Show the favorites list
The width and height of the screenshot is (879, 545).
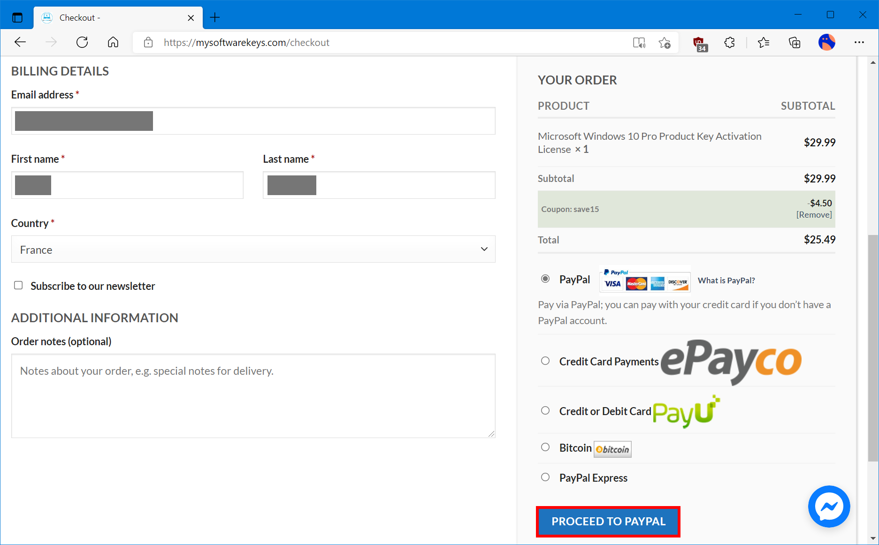[764, 43]
